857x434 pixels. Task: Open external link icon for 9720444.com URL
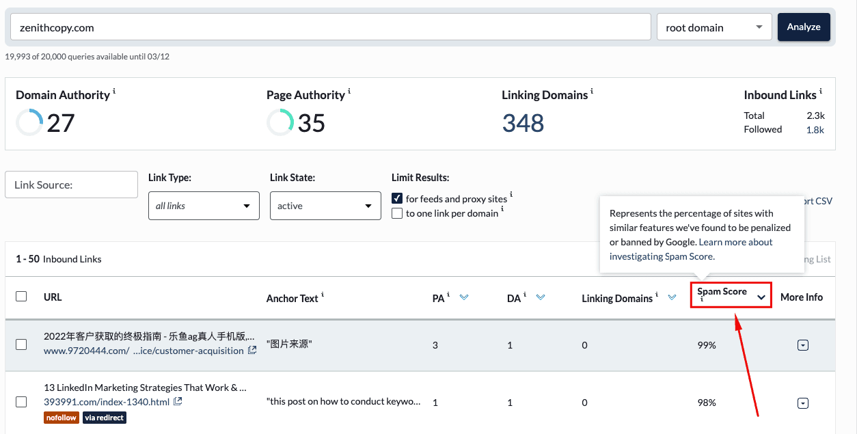(252, 351)
